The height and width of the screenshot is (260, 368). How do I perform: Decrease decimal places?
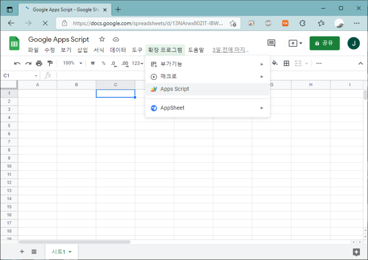pos(114,64)
